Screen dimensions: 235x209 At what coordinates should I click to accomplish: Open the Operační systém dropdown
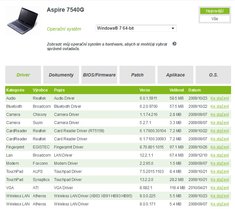click(x=136, y=28)
